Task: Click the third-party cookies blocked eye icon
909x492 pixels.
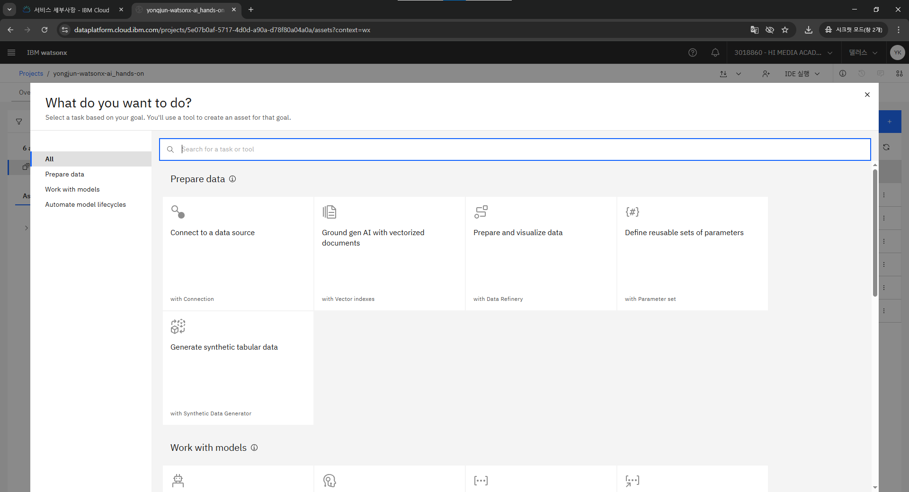Action: coord(770,30)
